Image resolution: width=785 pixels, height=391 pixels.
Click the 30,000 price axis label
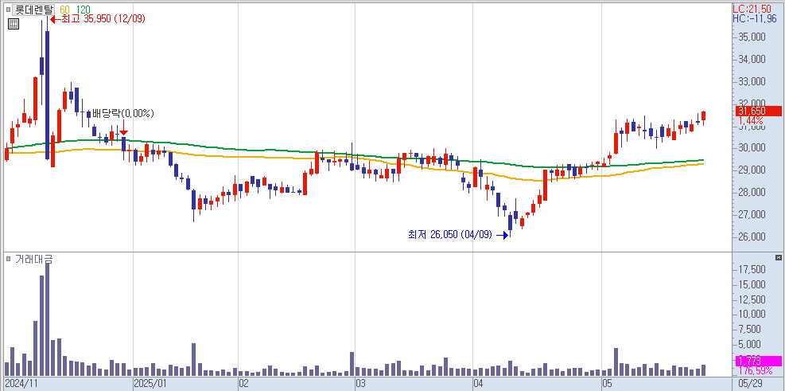[752, 148]
